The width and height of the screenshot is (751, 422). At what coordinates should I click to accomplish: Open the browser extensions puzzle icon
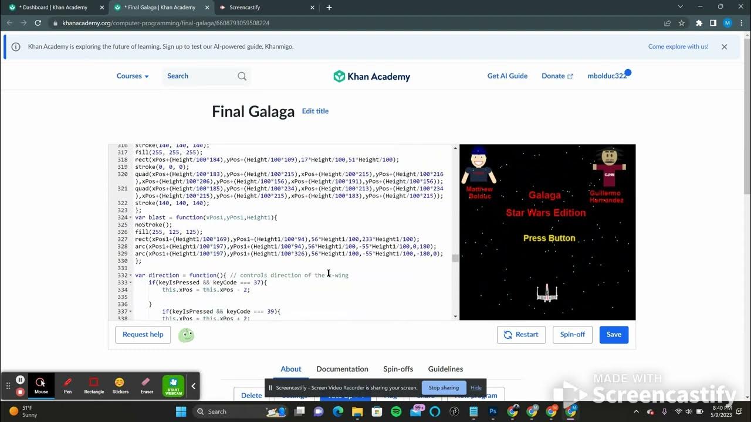coord(699,23)
